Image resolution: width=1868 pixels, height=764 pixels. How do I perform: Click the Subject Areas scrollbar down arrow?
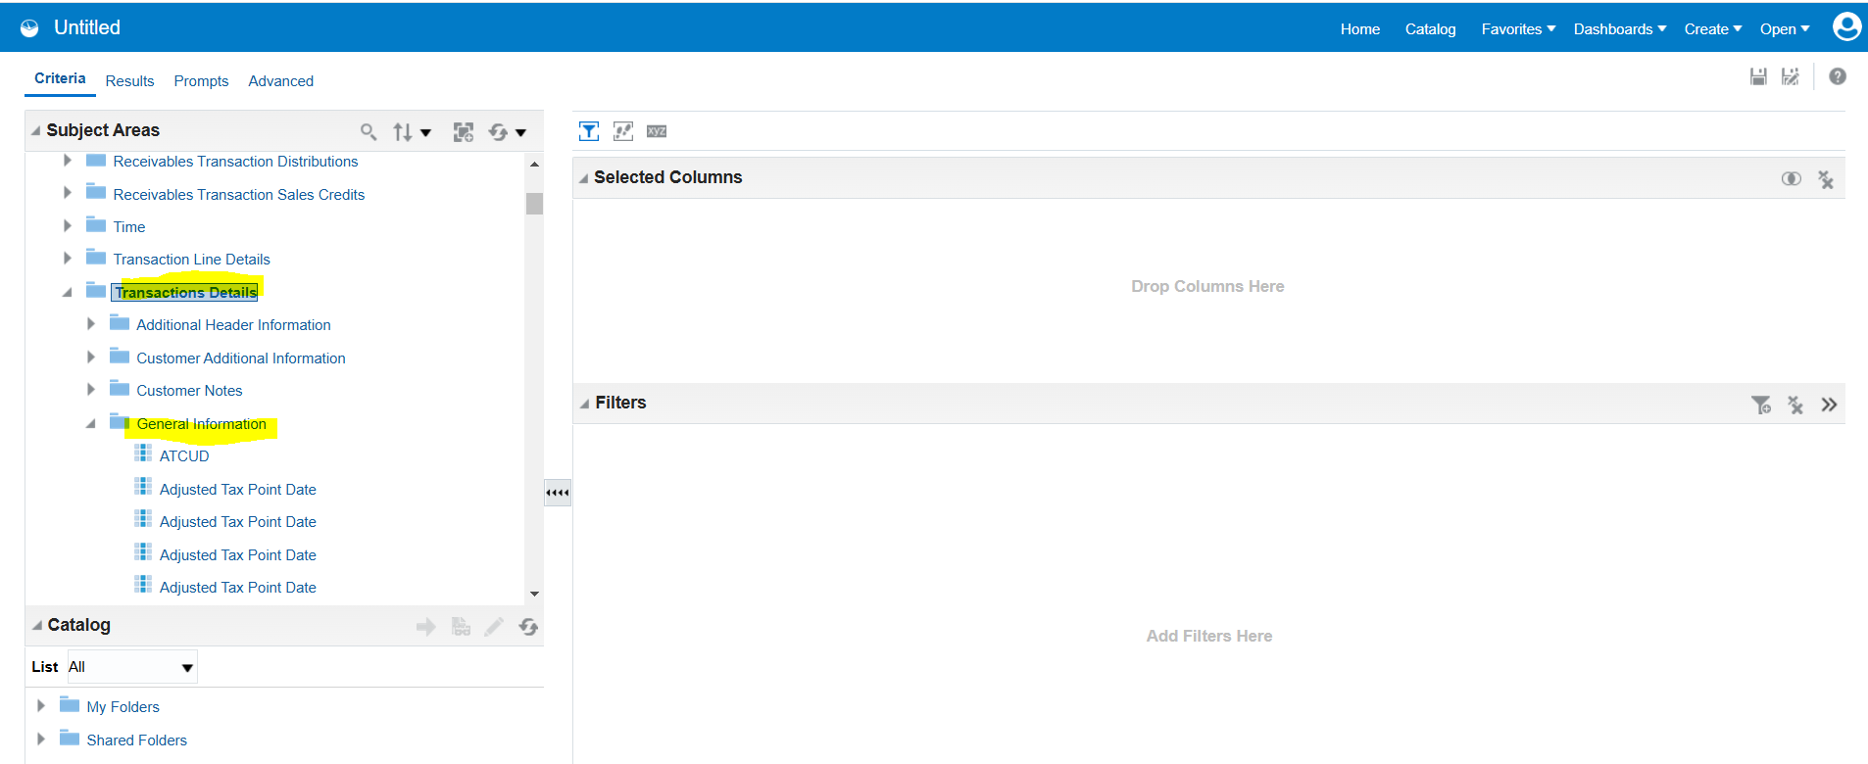534,594
